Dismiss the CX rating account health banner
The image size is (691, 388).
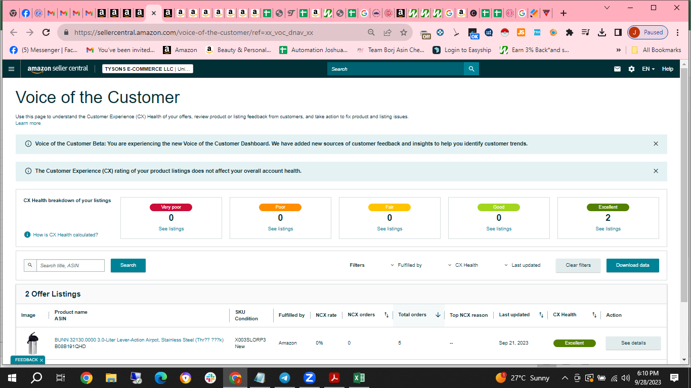[x=656, y=171]
